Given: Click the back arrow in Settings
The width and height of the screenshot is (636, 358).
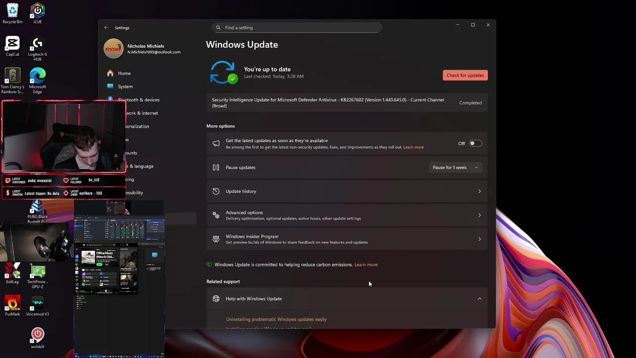Looking at the screenshot, I should click(106, 28).
